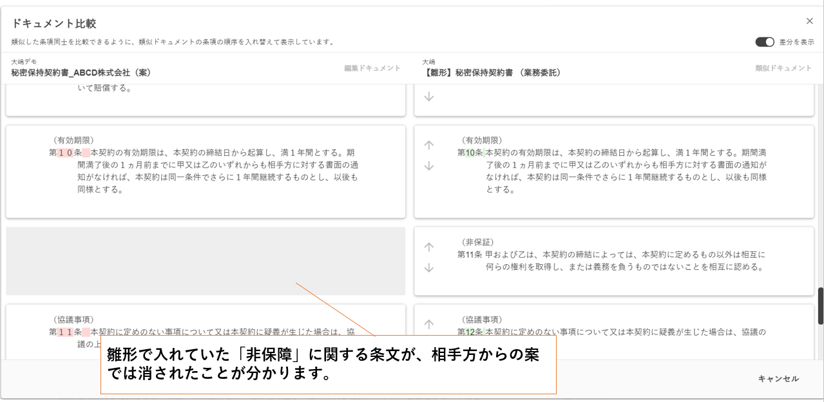
Task: Move 非保証 clause down with arrow
Action: [x=429, y=268]
